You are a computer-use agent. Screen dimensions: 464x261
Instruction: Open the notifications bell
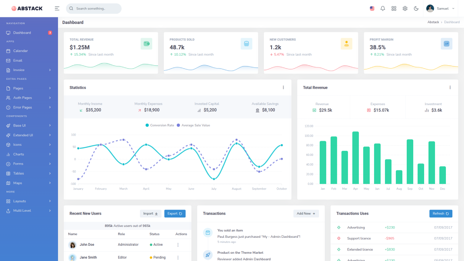(383, 8)
